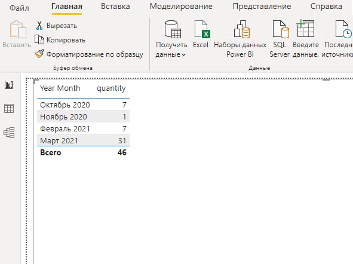353x264 pixels.
Task: Click the Получить данные database icon
Action: [x=173, y=29]
